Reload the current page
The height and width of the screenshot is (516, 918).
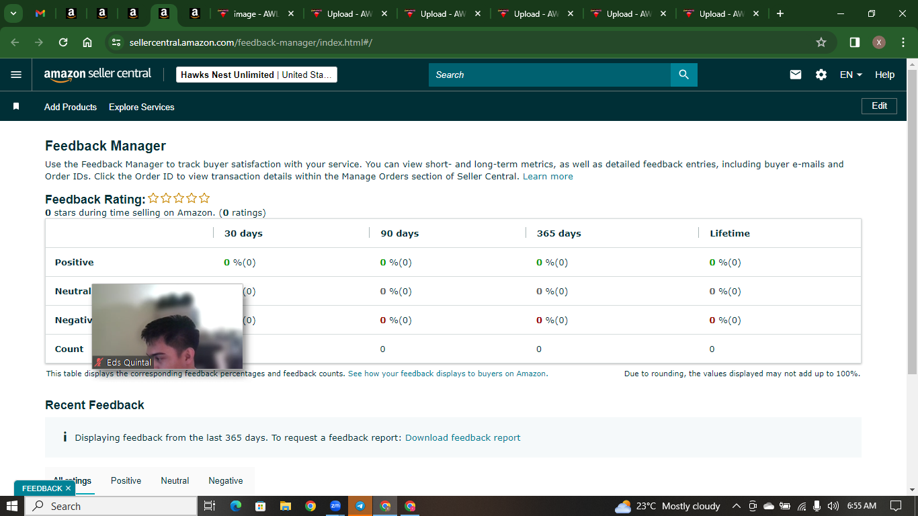63,42
